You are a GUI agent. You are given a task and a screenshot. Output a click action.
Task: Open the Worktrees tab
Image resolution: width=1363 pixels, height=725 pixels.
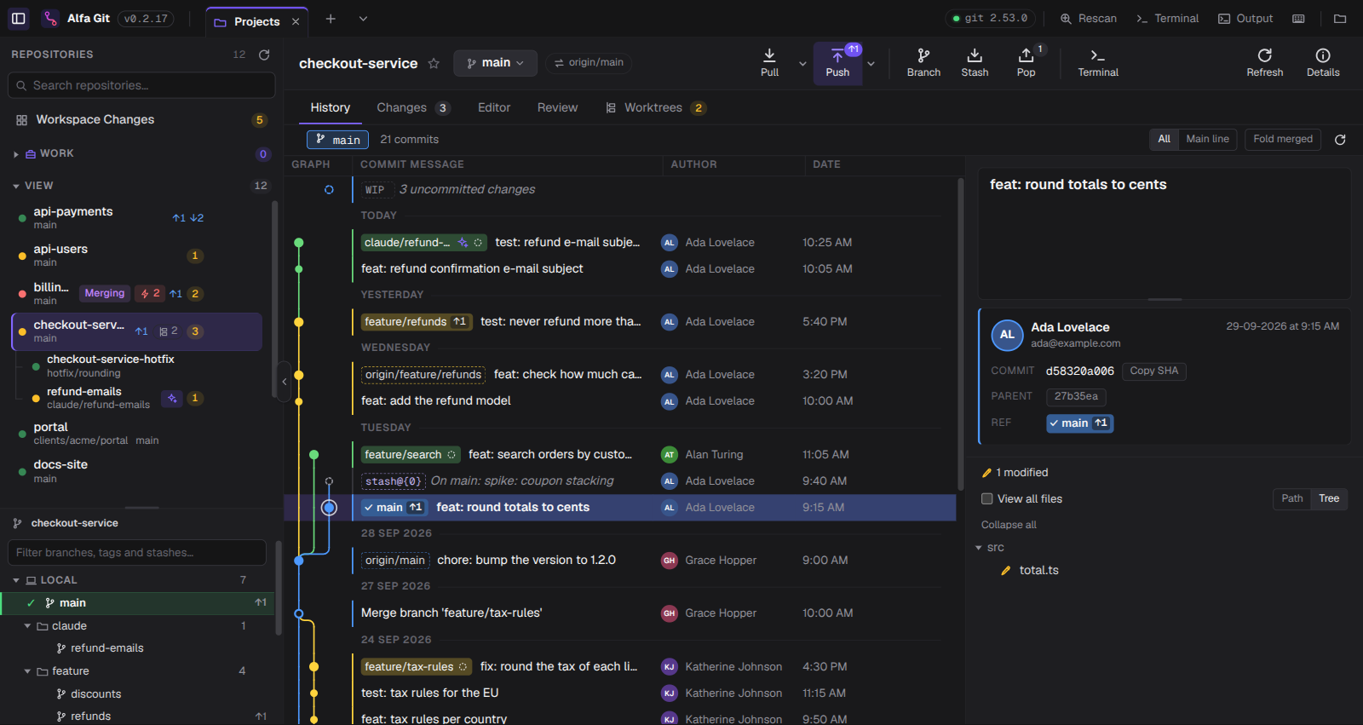coord(655,108)
